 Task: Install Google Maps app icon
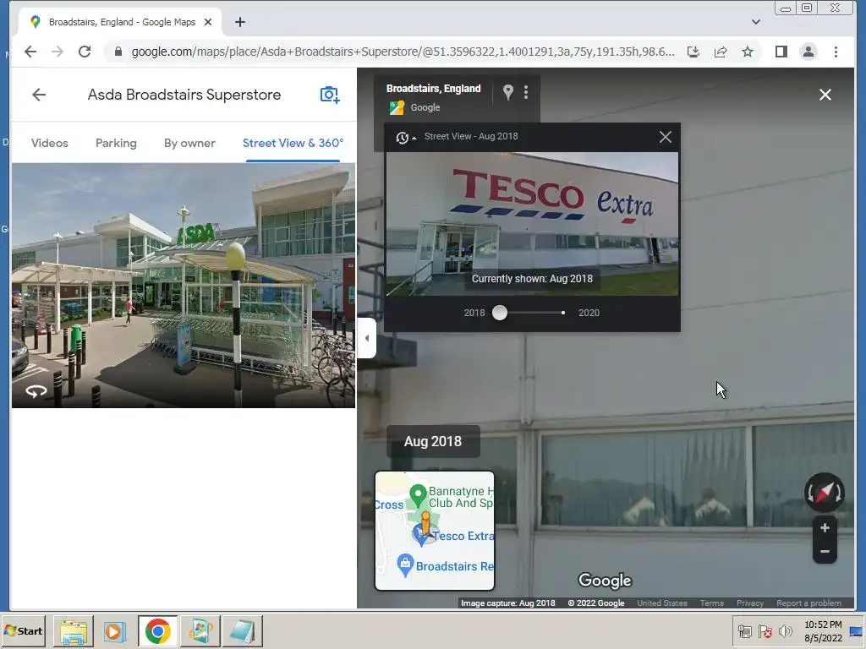[693, 52]
